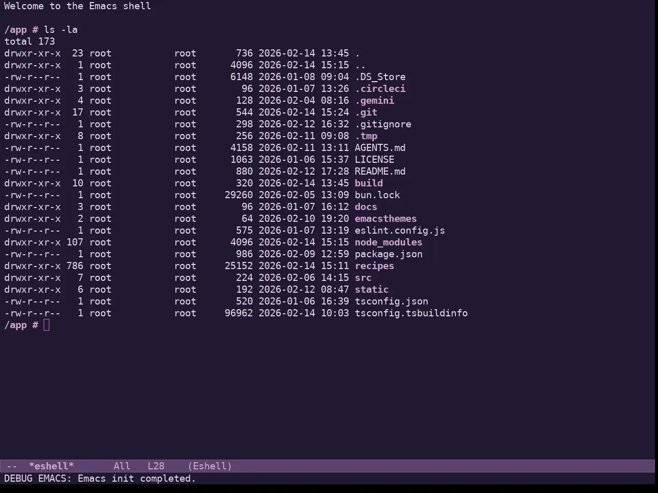Click the link count 107 of node_modules

point(75,242)
